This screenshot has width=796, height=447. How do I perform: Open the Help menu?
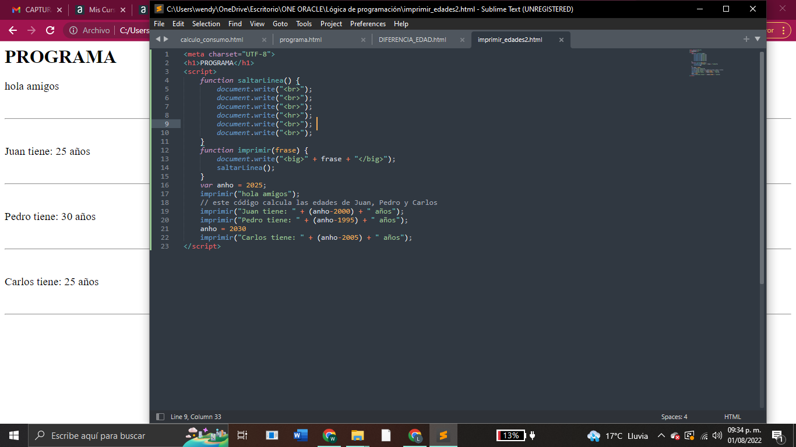tap(401, 24)
